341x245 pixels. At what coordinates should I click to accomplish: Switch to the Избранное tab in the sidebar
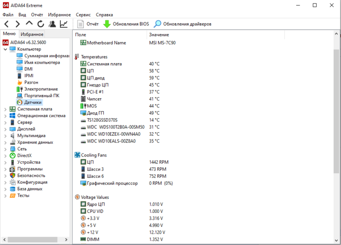click(x=32, y=34)
